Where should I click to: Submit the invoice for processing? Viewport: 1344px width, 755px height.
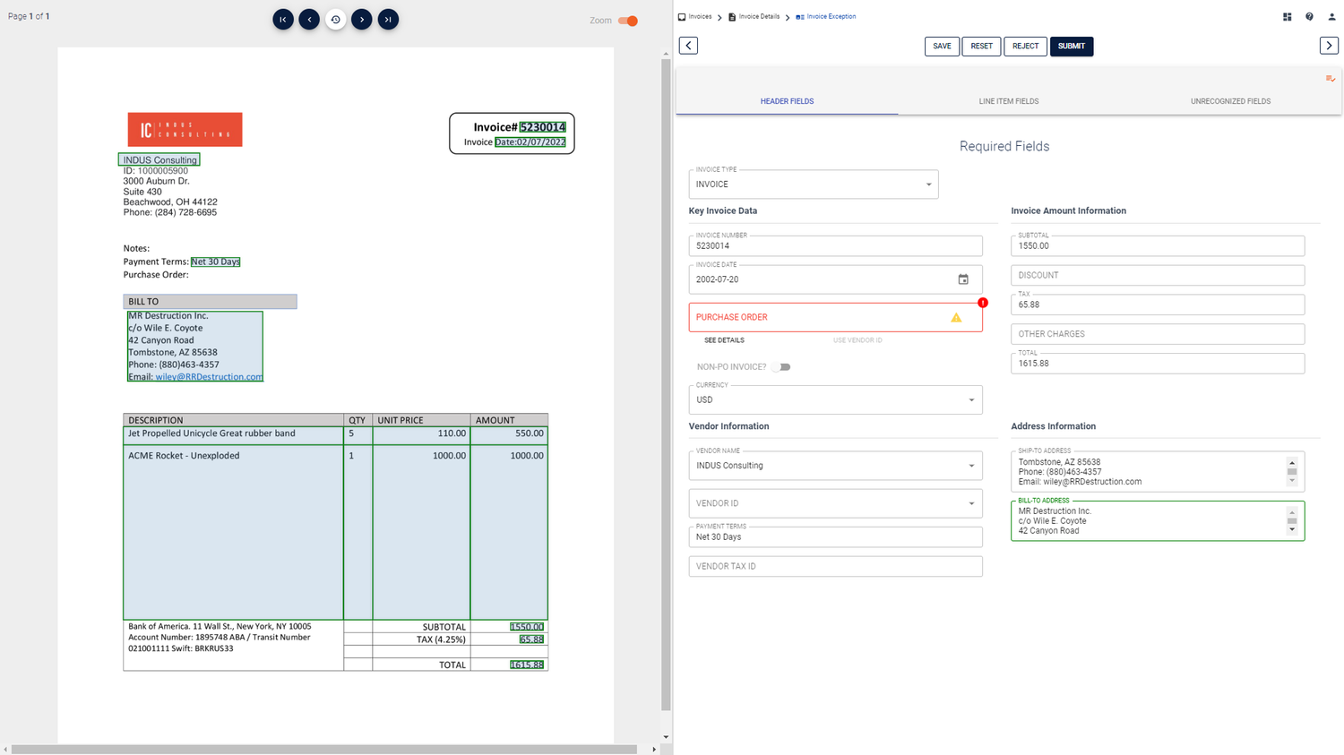tap(1072, 46)
